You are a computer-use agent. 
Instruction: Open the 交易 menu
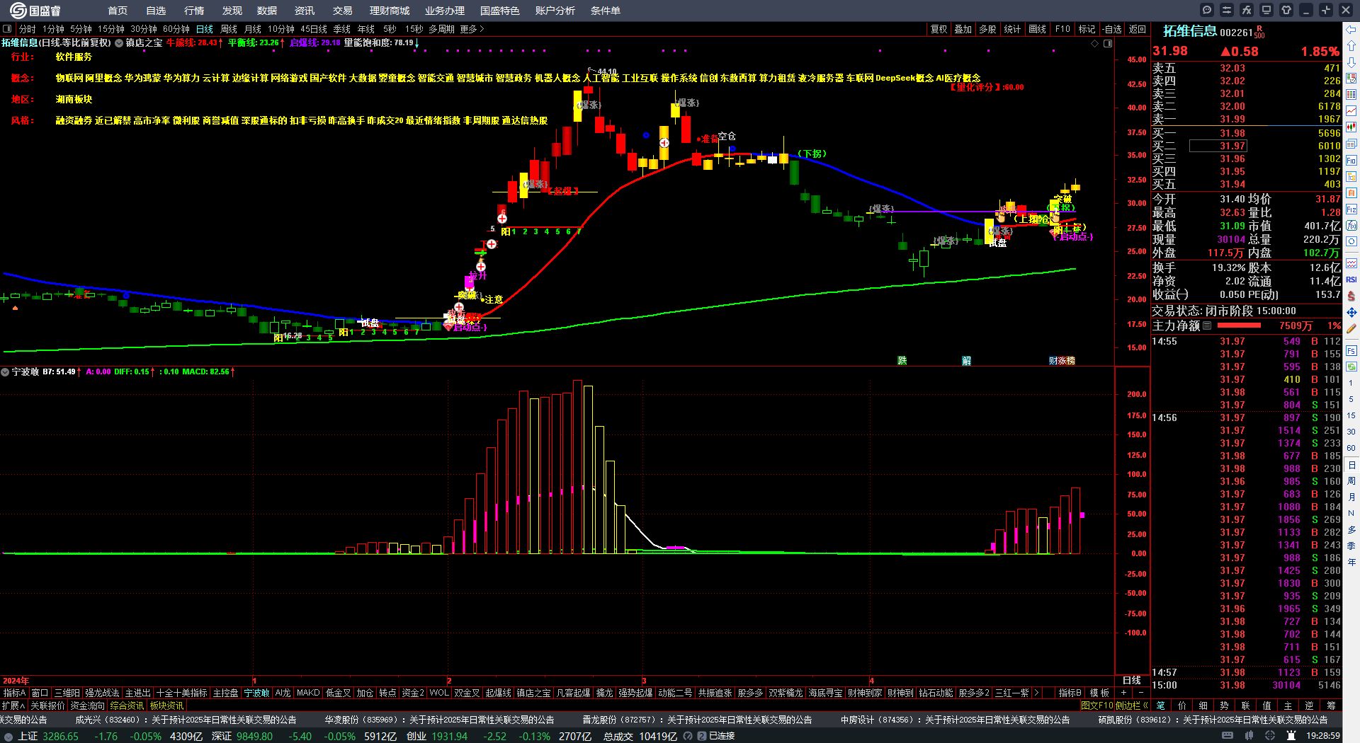[343, 11]
